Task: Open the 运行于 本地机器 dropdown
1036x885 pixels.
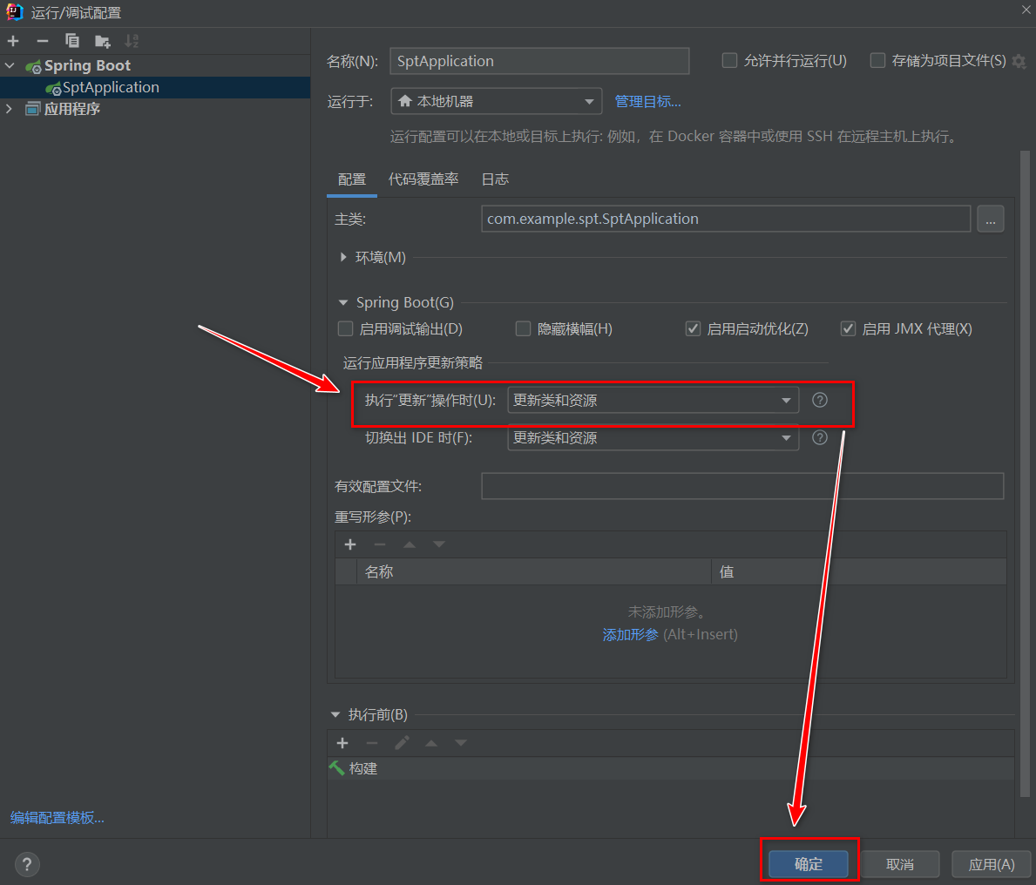Action: pyautogui.click(x=496, y=102)
